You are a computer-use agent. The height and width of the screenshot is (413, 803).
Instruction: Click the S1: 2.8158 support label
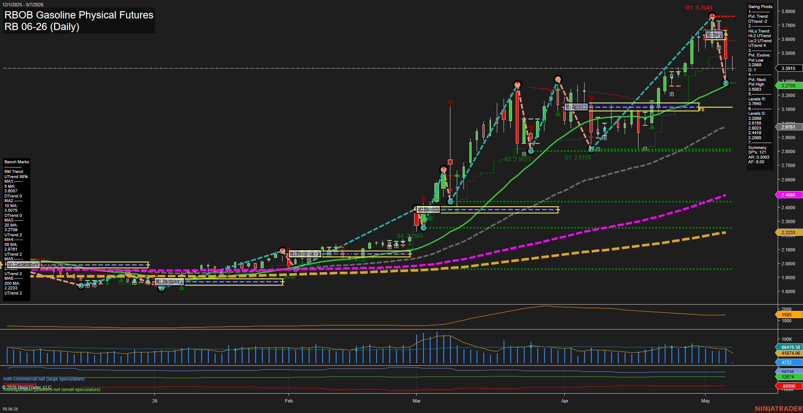(x=578, y=157)
